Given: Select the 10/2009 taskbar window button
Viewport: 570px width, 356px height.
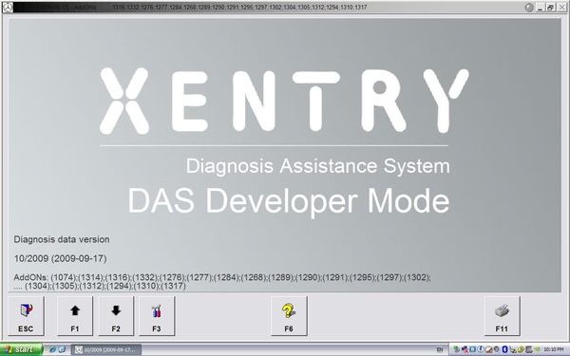Looking at the screenshot, I should coord(106,349).
